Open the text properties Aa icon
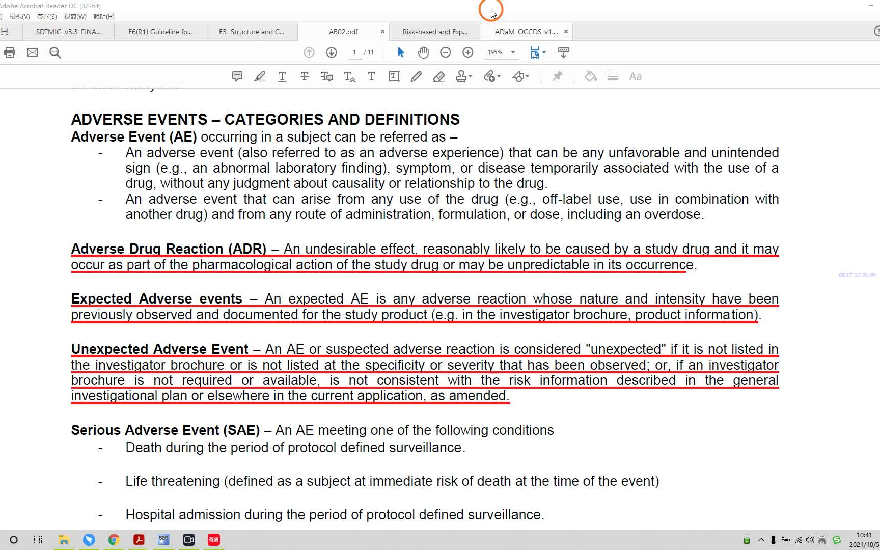Screen dimensions: 880x550 coord(636,76)
